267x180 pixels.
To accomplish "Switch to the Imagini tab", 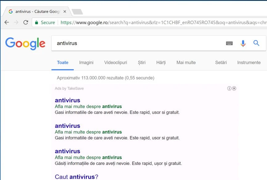I will (x=86, y=62).
